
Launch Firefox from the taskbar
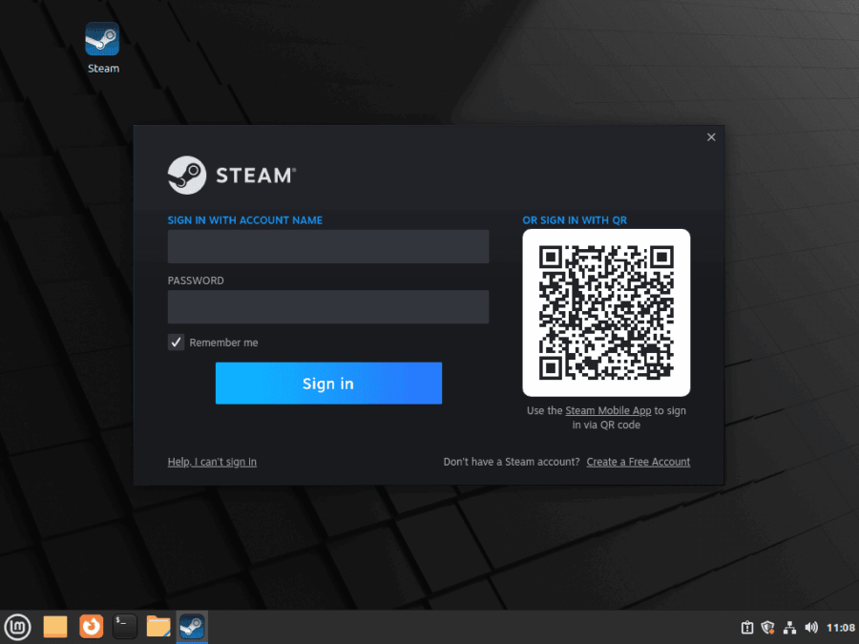pos(90,627)
